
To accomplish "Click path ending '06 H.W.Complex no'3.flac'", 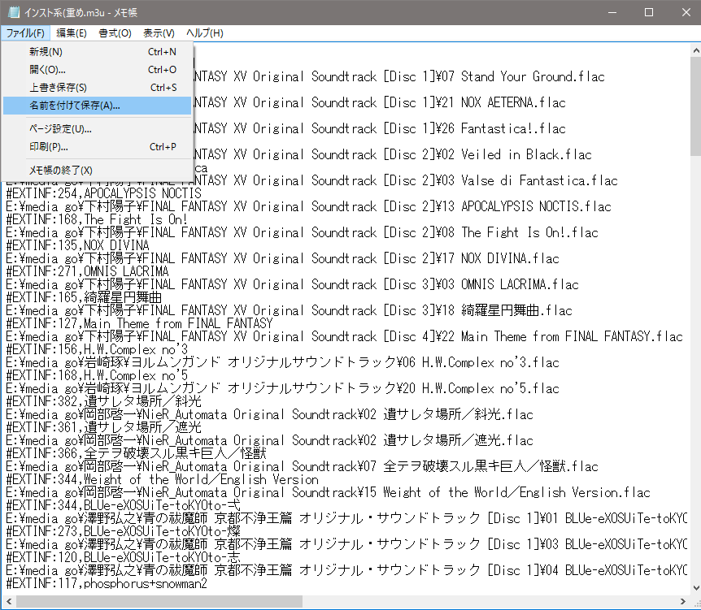I will point(282,362).
